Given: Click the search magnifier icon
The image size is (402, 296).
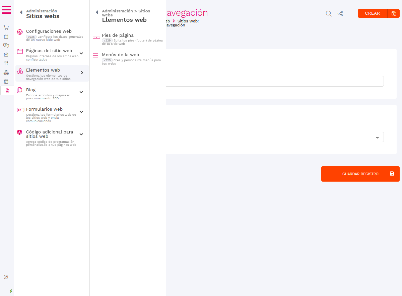Looking at the screenshot, I should point(329,13).
